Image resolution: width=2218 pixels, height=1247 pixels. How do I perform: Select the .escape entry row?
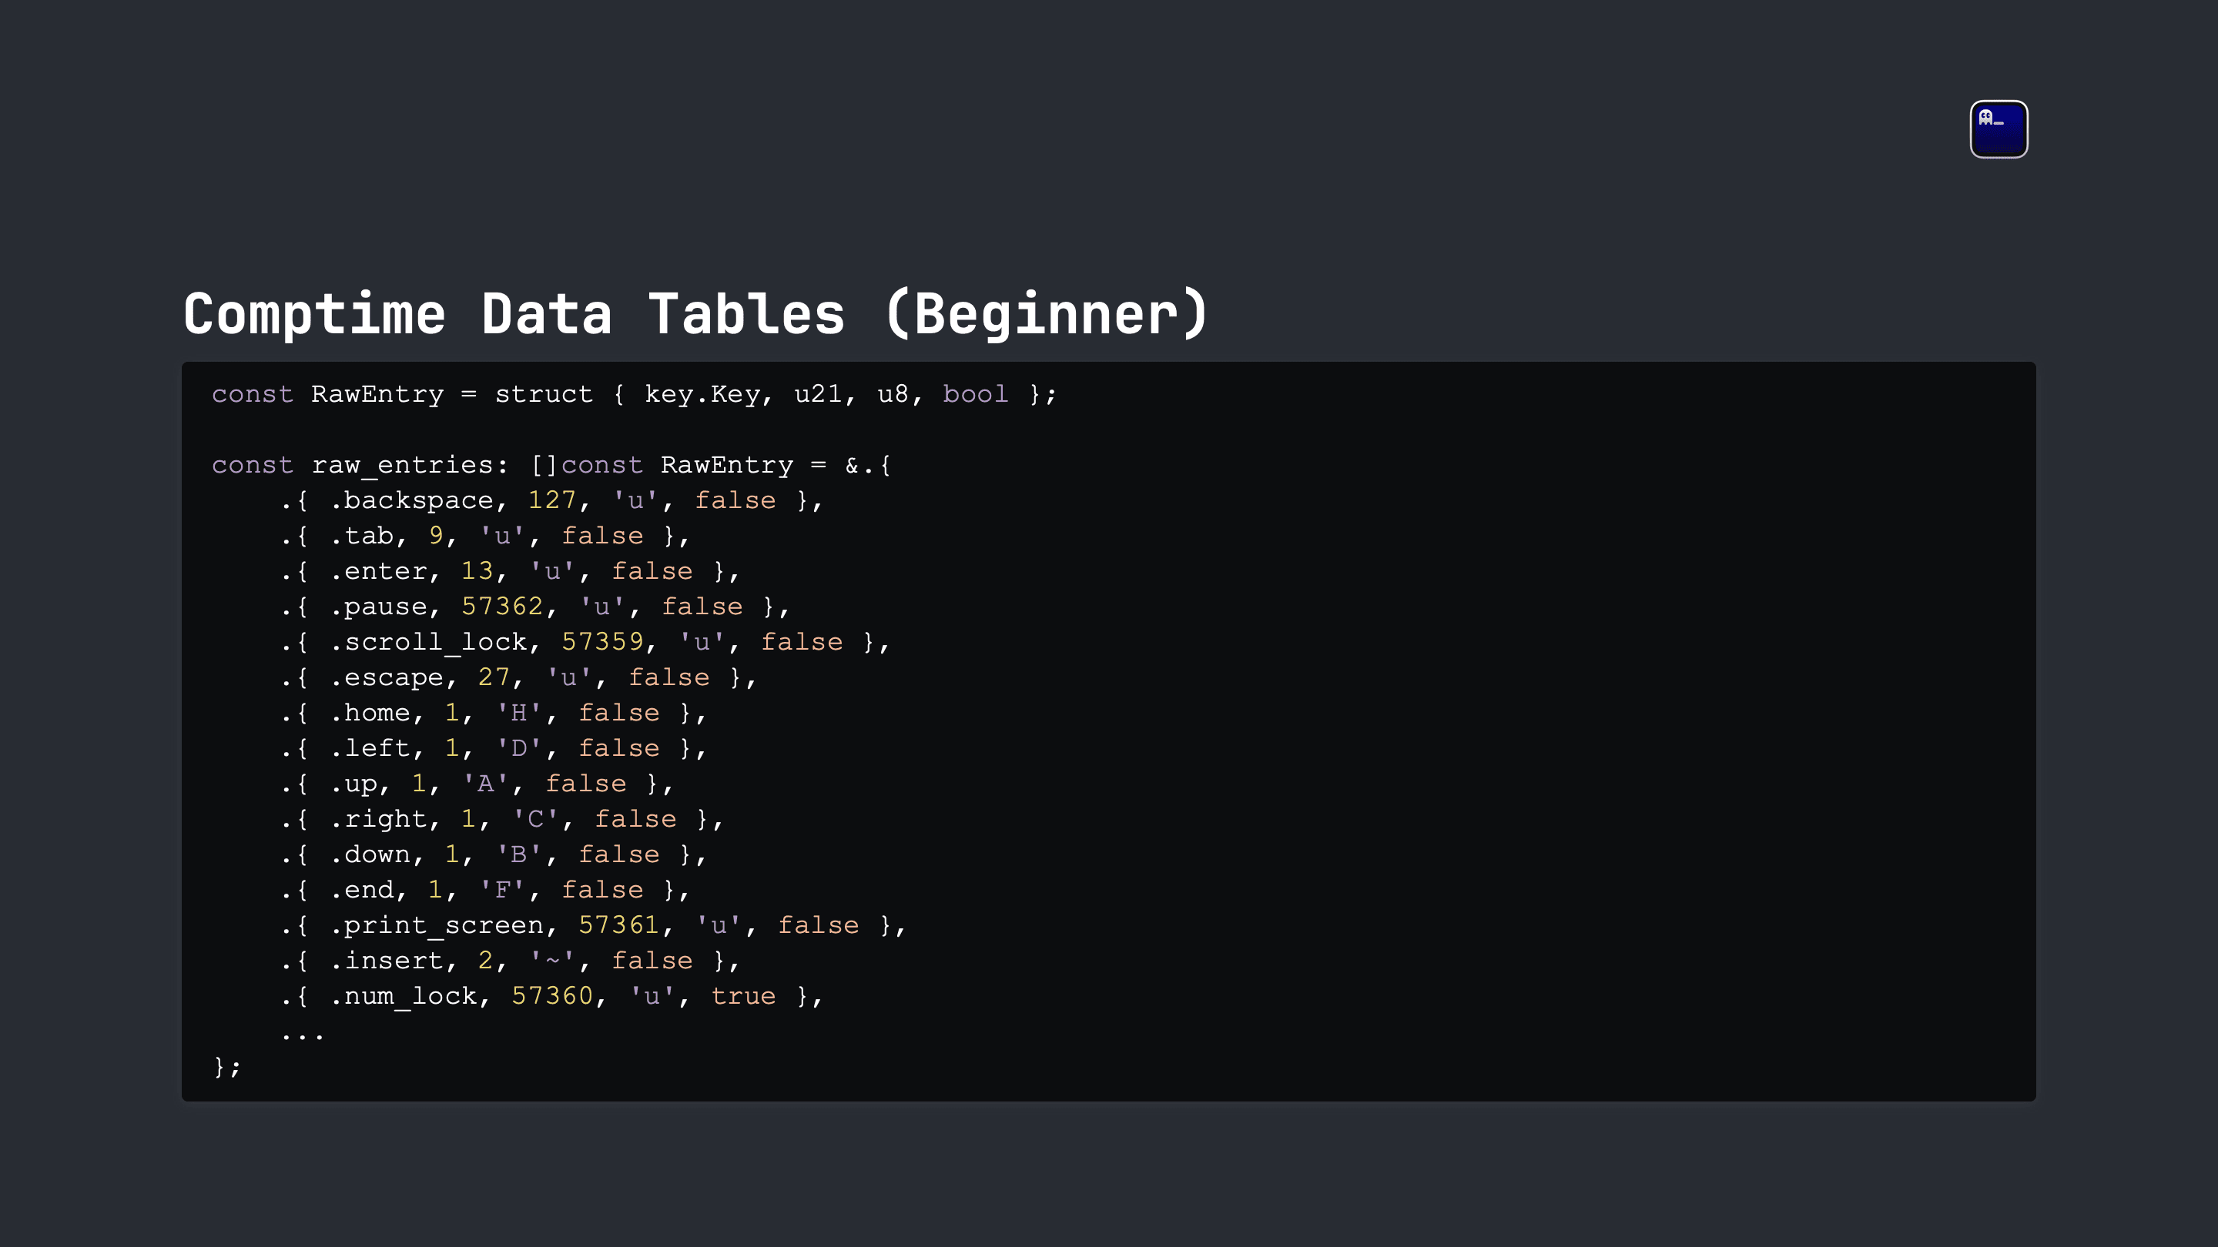[518, 677]
